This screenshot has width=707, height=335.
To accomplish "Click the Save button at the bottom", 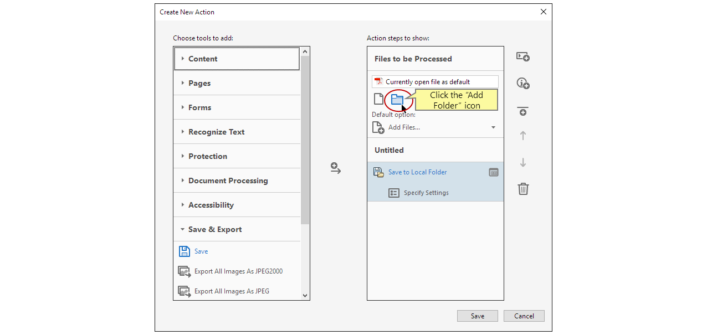I will [x=477, y=316].
